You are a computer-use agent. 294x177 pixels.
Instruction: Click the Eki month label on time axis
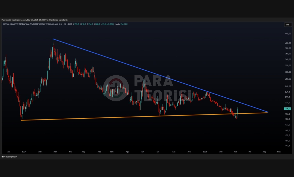coord(158,152)
